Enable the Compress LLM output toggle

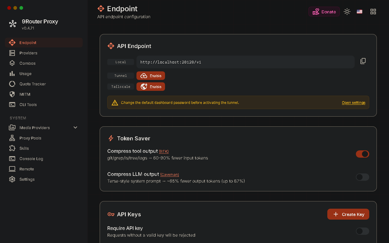(363, 177)
